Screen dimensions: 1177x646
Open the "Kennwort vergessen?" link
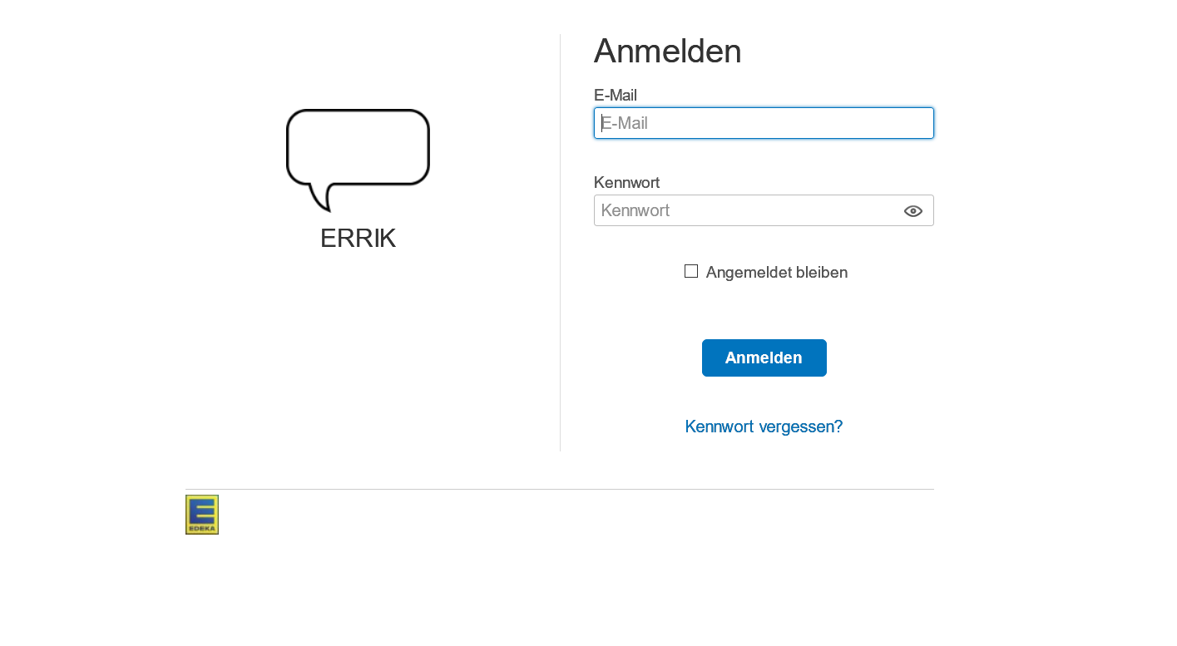click(x=764, y=427)
